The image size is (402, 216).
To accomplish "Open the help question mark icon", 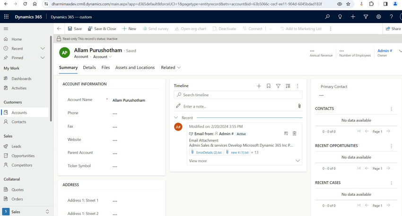I will pyautogui.click(x=391, y=17).
